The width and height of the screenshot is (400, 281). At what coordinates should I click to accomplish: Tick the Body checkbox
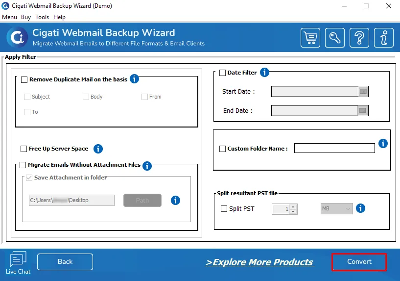(x=86, y=97)
